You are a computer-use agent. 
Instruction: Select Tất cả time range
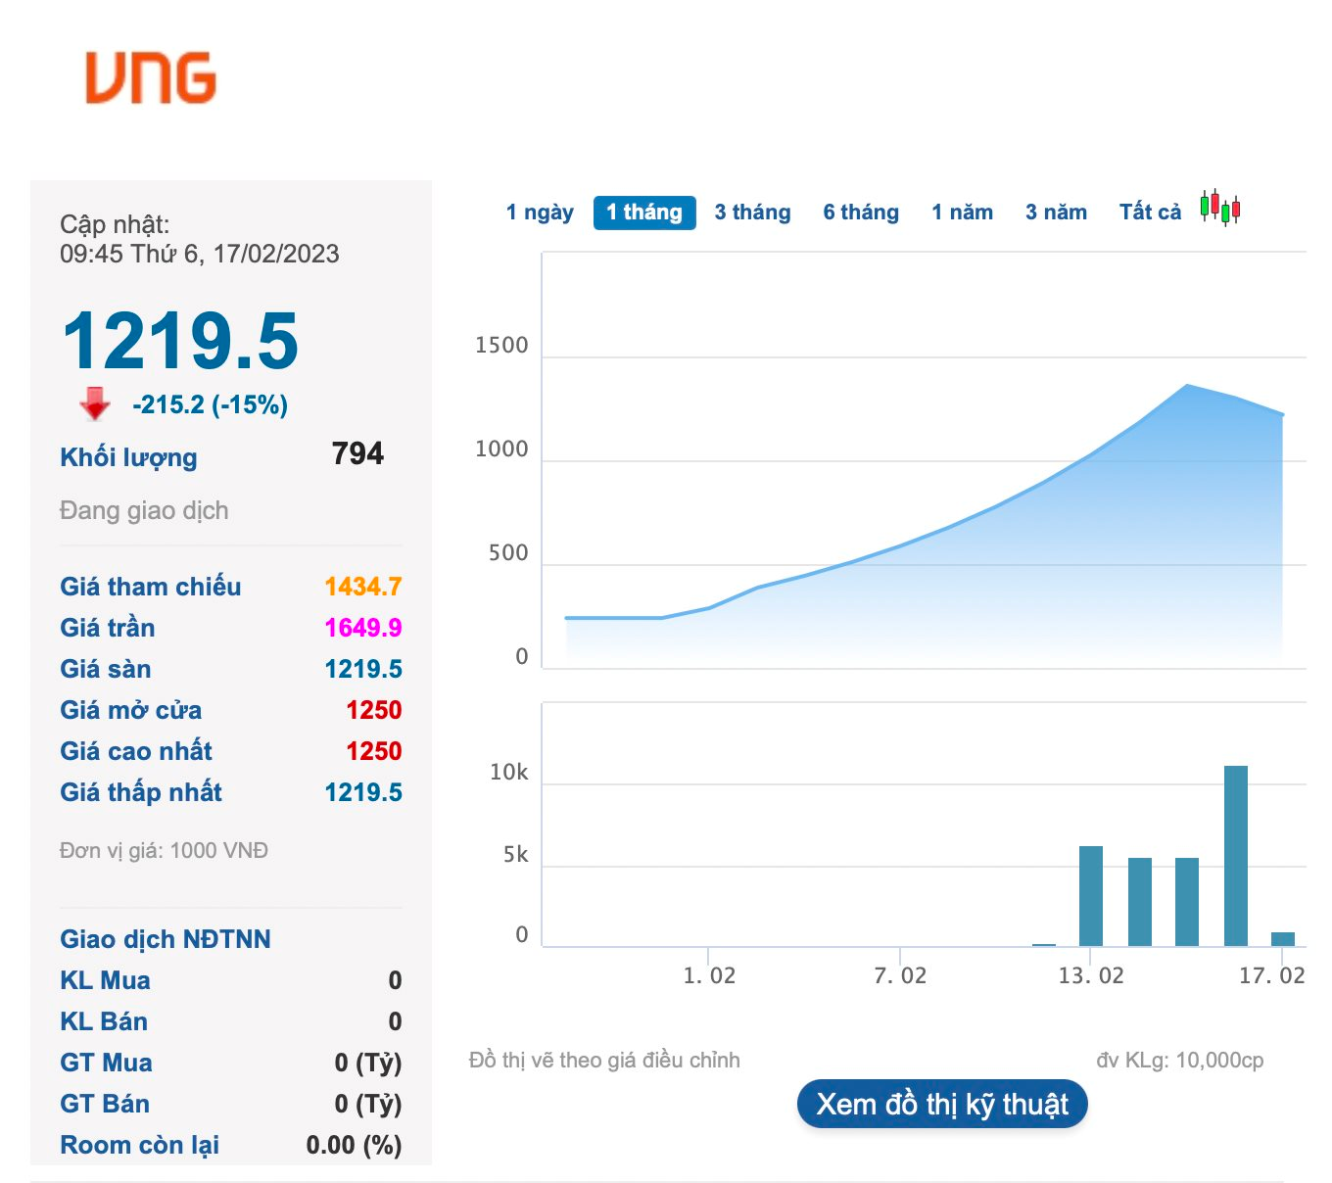[1150, 213]
